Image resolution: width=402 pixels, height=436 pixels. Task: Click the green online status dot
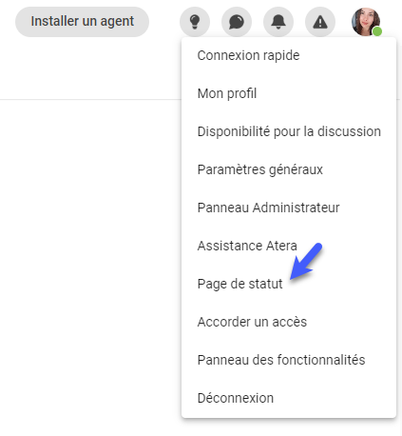[377, 31]
